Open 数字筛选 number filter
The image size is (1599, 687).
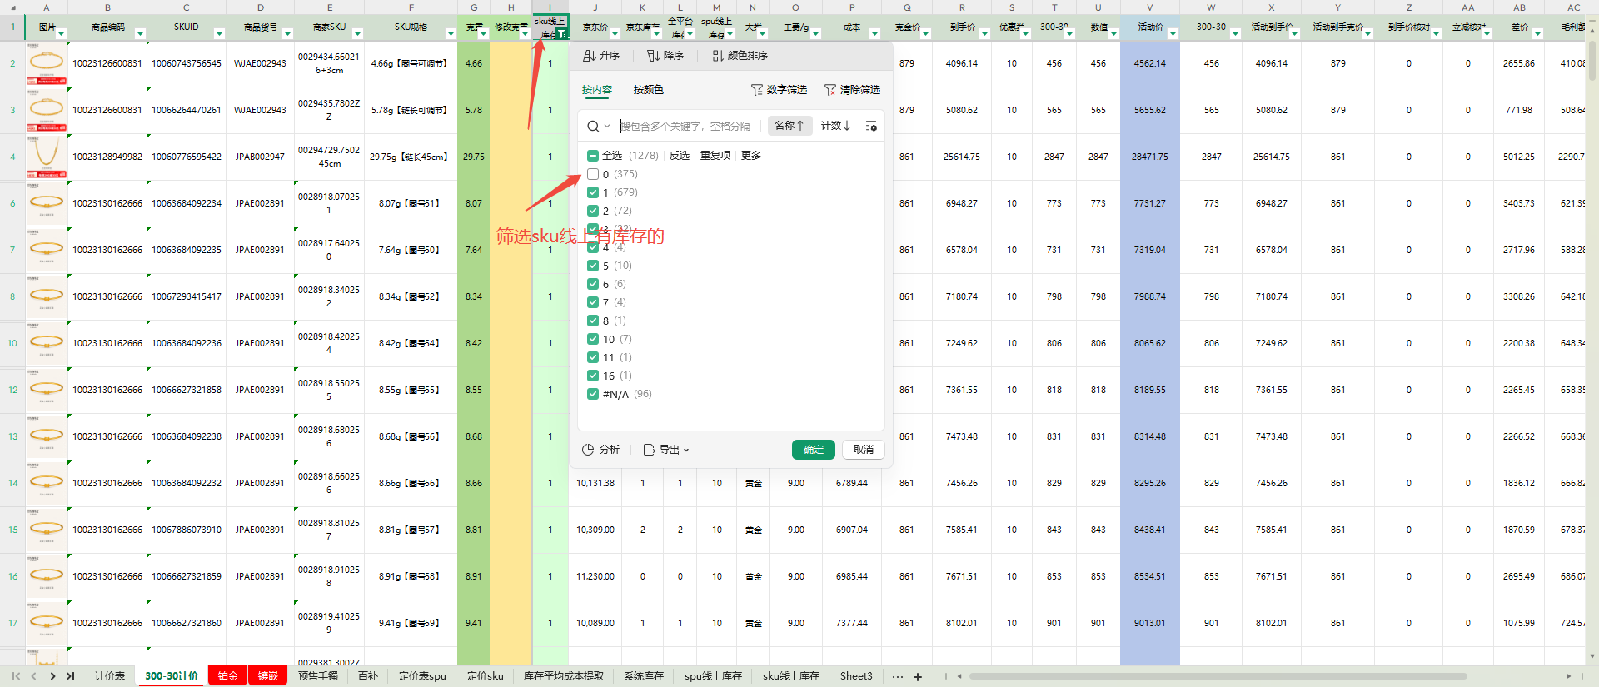pos(779,90)
